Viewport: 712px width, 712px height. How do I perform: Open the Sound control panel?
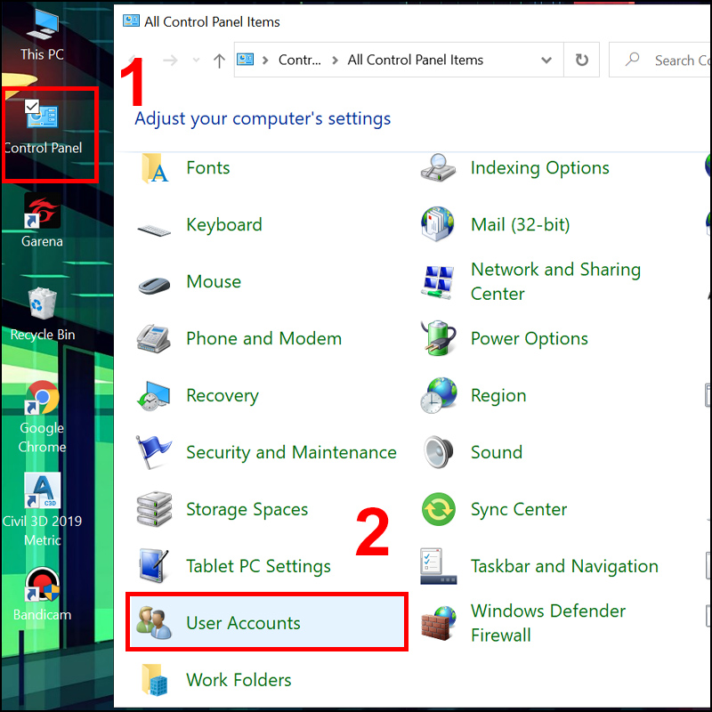pos(496,452)
